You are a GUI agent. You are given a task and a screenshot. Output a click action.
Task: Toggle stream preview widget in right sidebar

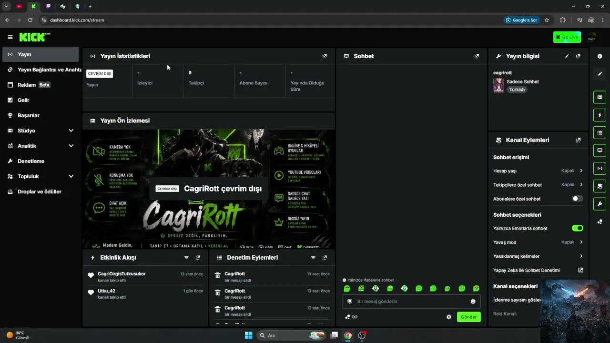(600, 97)
